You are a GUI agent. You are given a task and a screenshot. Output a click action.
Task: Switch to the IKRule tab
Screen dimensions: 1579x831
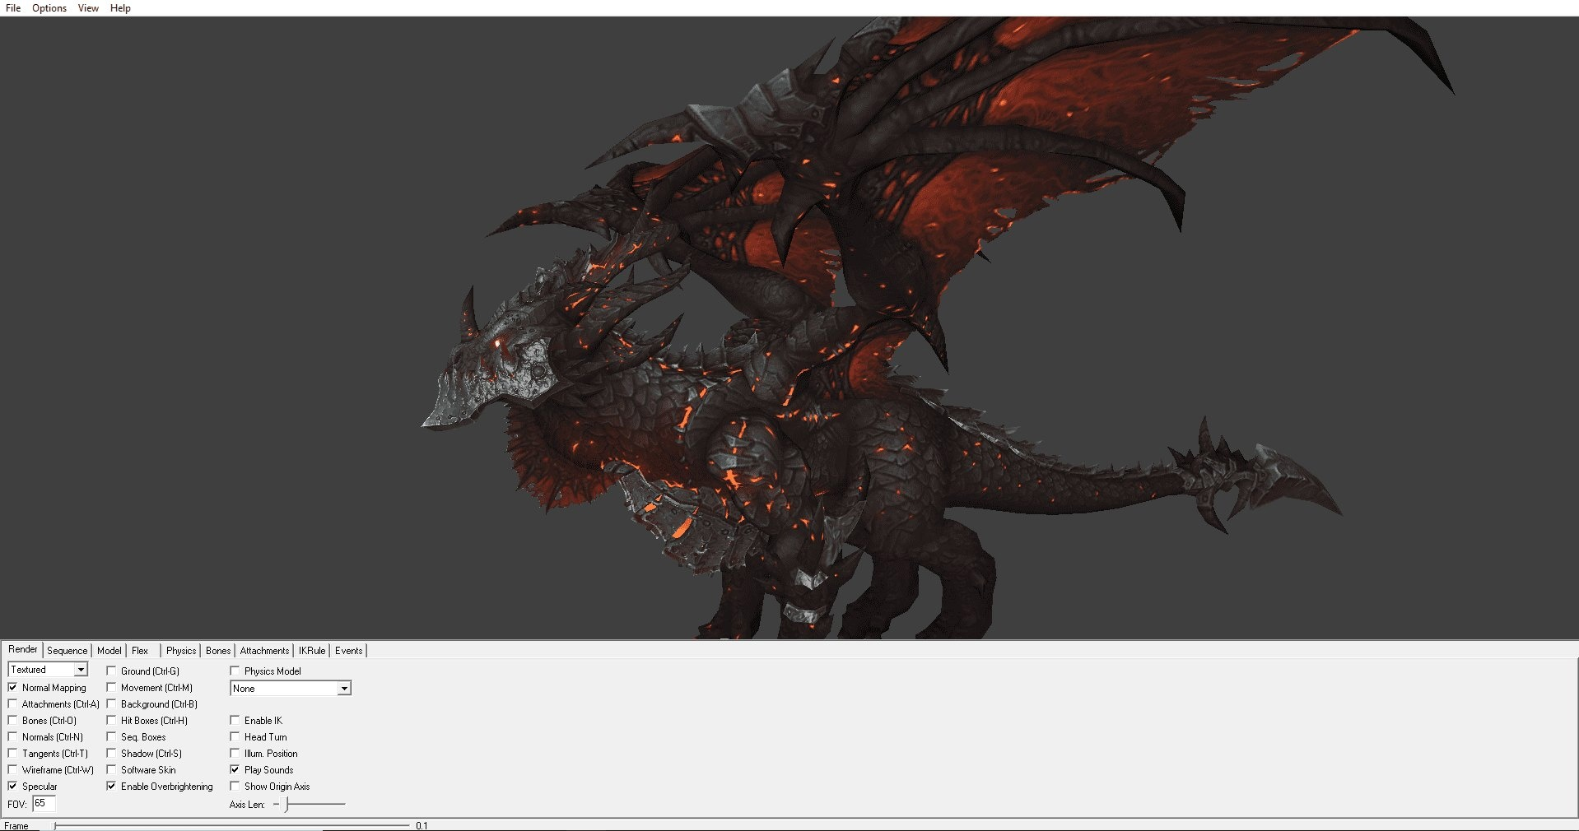point(312,651)
